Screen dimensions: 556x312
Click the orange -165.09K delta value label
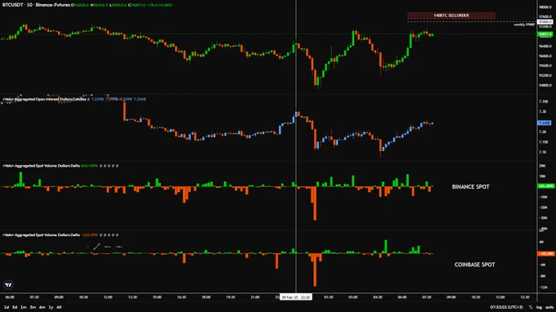[545, 253]
